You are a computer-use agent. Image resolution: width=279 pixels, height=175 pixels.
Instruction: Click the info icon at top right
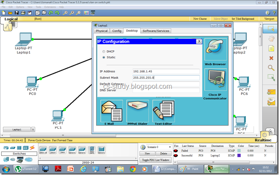(267, 13)
